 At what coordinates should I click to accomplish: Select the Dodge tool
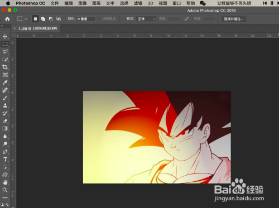[5, 144]
